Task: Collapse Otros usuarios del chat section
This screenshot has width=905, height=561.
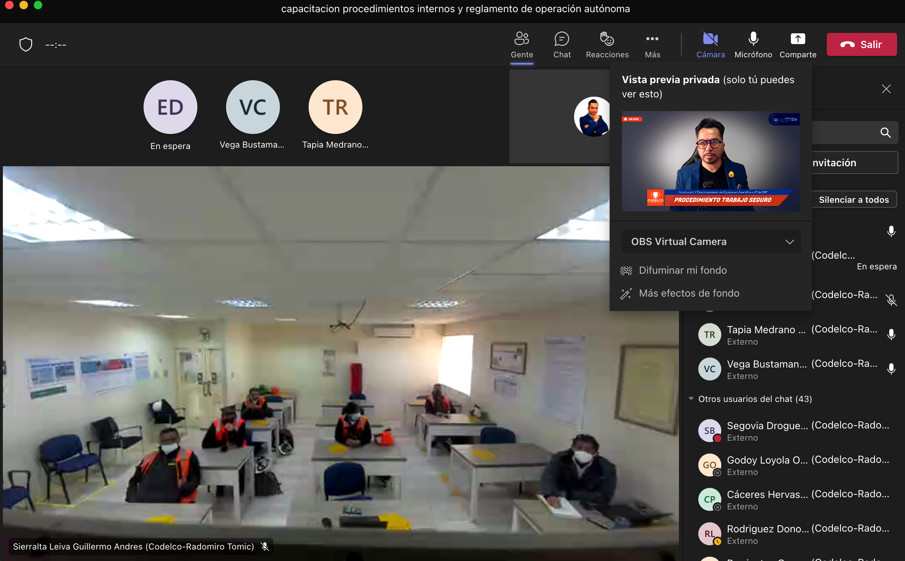Action: pyautogui.click(x=691, y=398)
